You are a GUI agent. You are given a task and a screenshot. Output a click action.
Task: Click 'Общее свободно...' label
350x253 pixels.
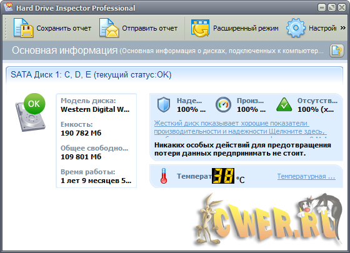click(x=94, y=148)
